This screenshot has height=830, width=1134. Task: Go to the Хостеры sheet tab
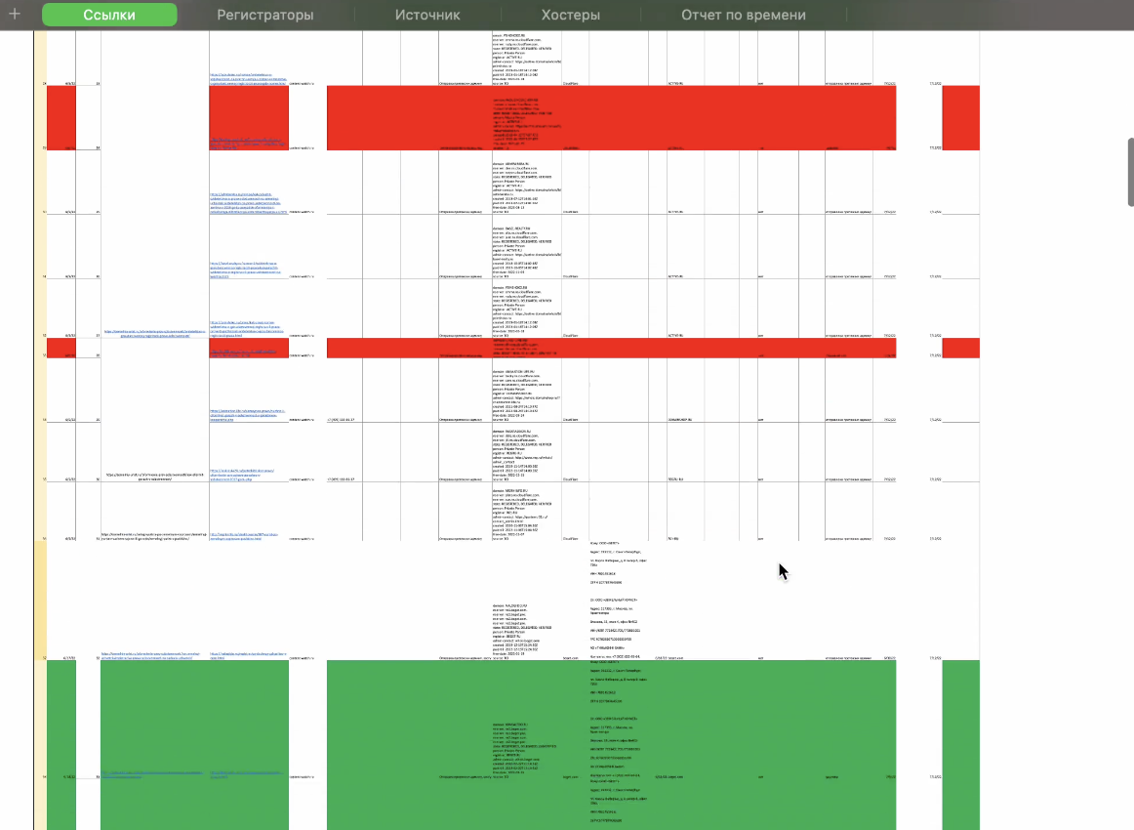(x=571, y=15)
